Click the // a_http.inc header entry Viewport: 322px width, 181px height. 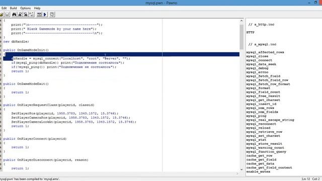click(x=261, y=25)
